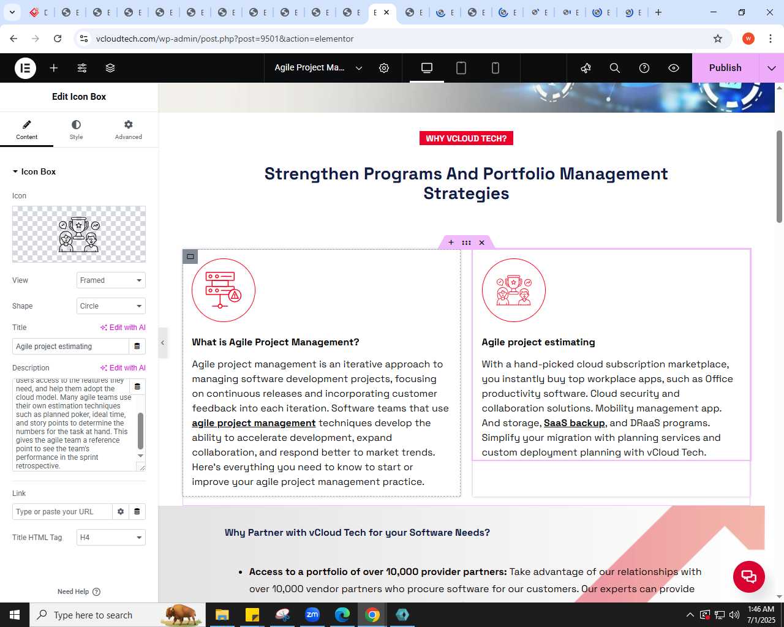The image size is (784, 627).
Task: Switch to desktop preview mode
Action: tap(427, 68)
